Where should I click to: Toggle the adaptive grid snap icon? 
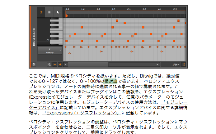[184, 65]
